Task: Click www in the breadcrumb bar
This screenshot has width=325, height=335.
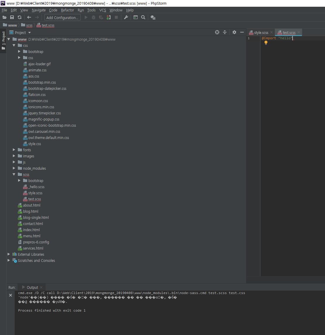Action: (10, 25)
